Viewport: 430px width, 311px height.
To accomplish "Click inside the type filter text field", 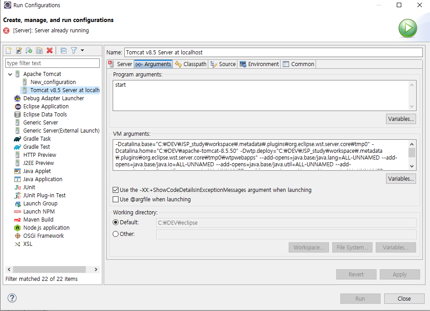I will [x=53, y=63].
